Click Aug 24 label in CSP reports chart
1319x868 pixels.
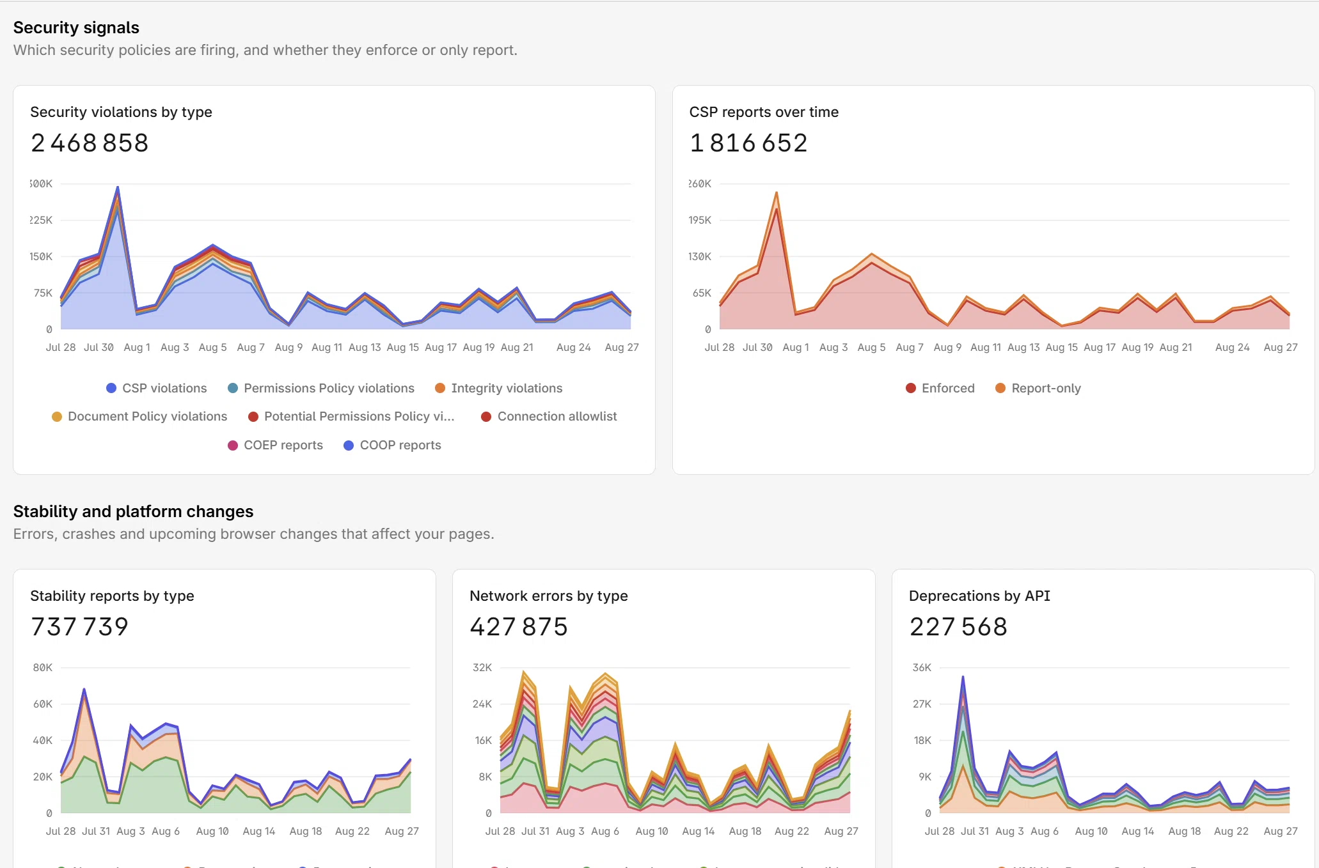point(1232,347)
